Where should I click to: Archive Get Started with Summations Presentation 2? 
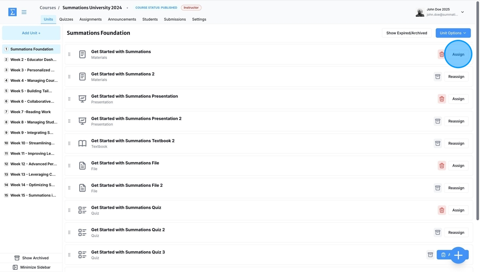438,121
